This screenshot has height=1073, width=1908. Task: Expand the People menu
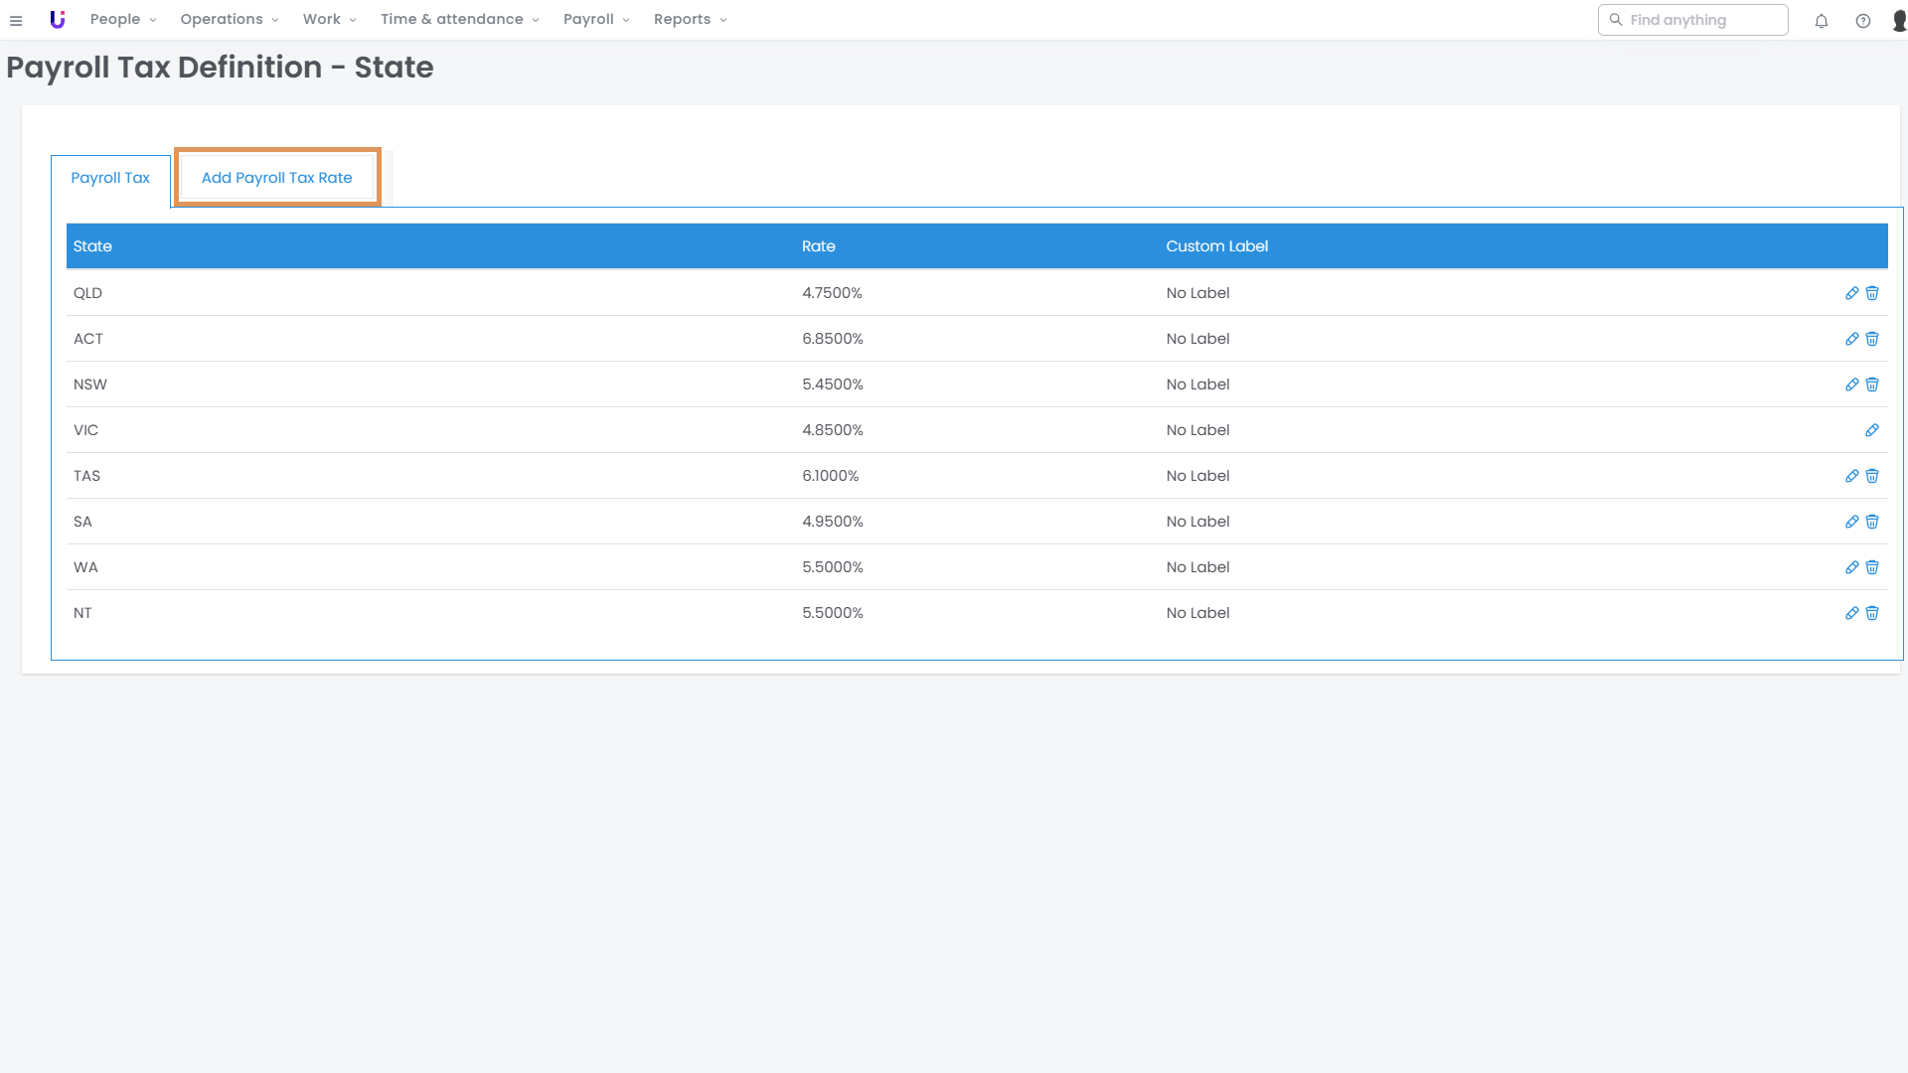pos(123,20)
